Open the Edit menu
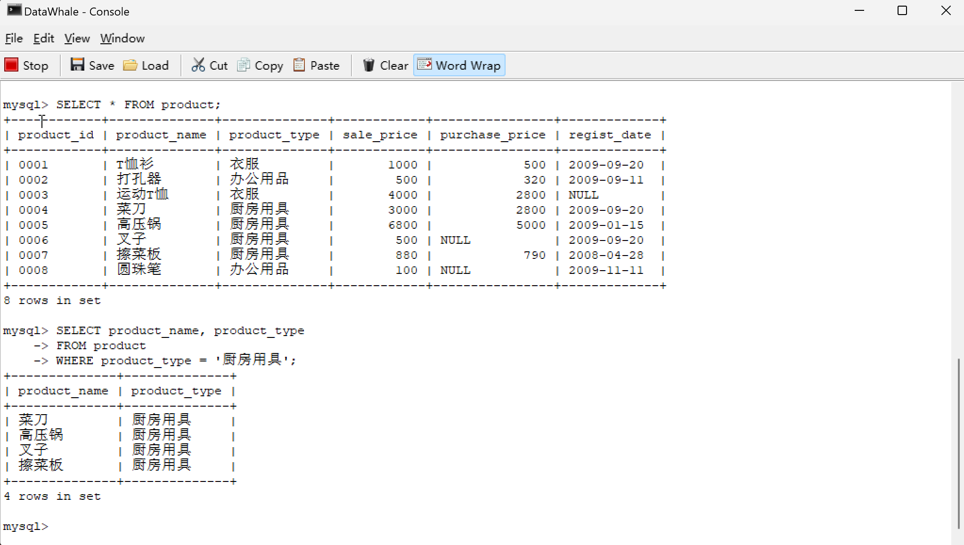The width and height of the screenshot is (964, 545). pos(44,38)
